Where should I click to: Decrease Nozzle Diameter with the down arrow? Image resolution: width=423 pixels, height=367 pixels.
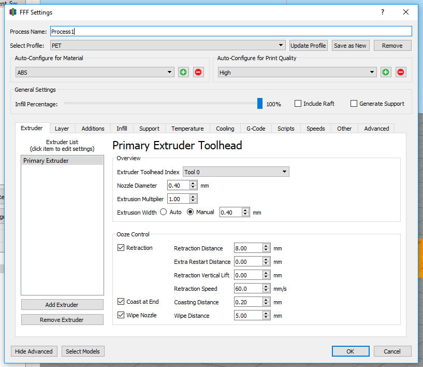(x=193, y=188)
